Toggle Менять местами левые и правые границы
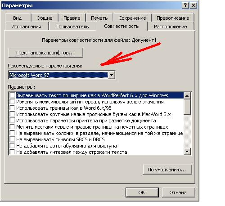Screen dimensions: 225x206 tap(12, 127)
